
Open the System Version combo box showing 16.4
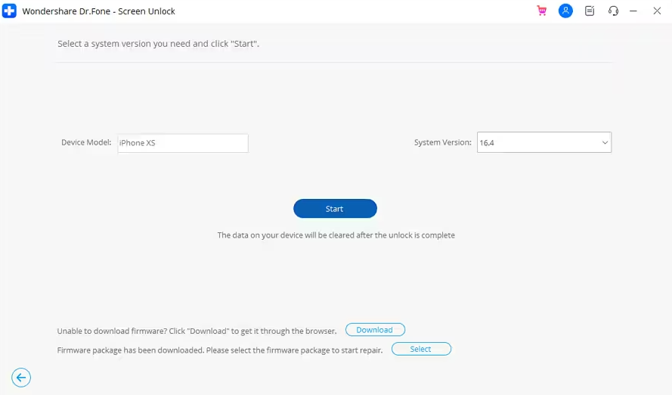click(543, 142)
